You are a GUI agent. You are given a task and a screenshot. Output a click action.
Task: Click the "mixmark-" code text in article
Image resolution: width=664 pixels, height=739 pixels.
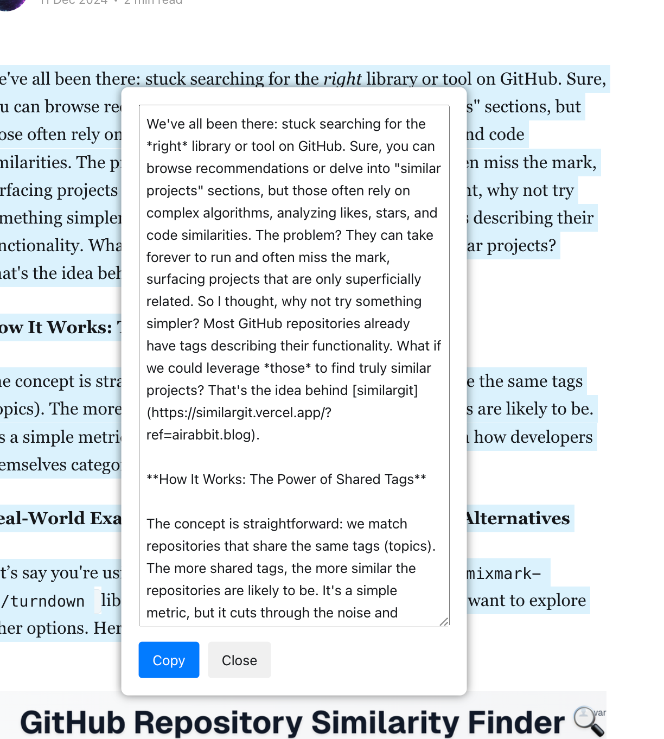505,574
